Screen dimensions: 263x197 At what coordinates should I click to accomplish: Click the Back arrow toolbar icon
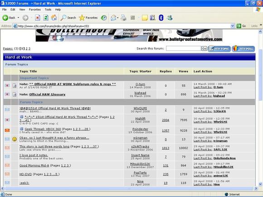(5, 18)
